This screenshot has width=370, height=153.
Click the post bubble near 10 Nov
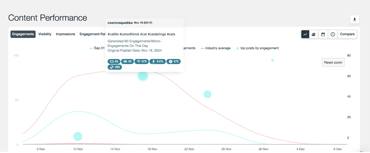pos(78,136)
